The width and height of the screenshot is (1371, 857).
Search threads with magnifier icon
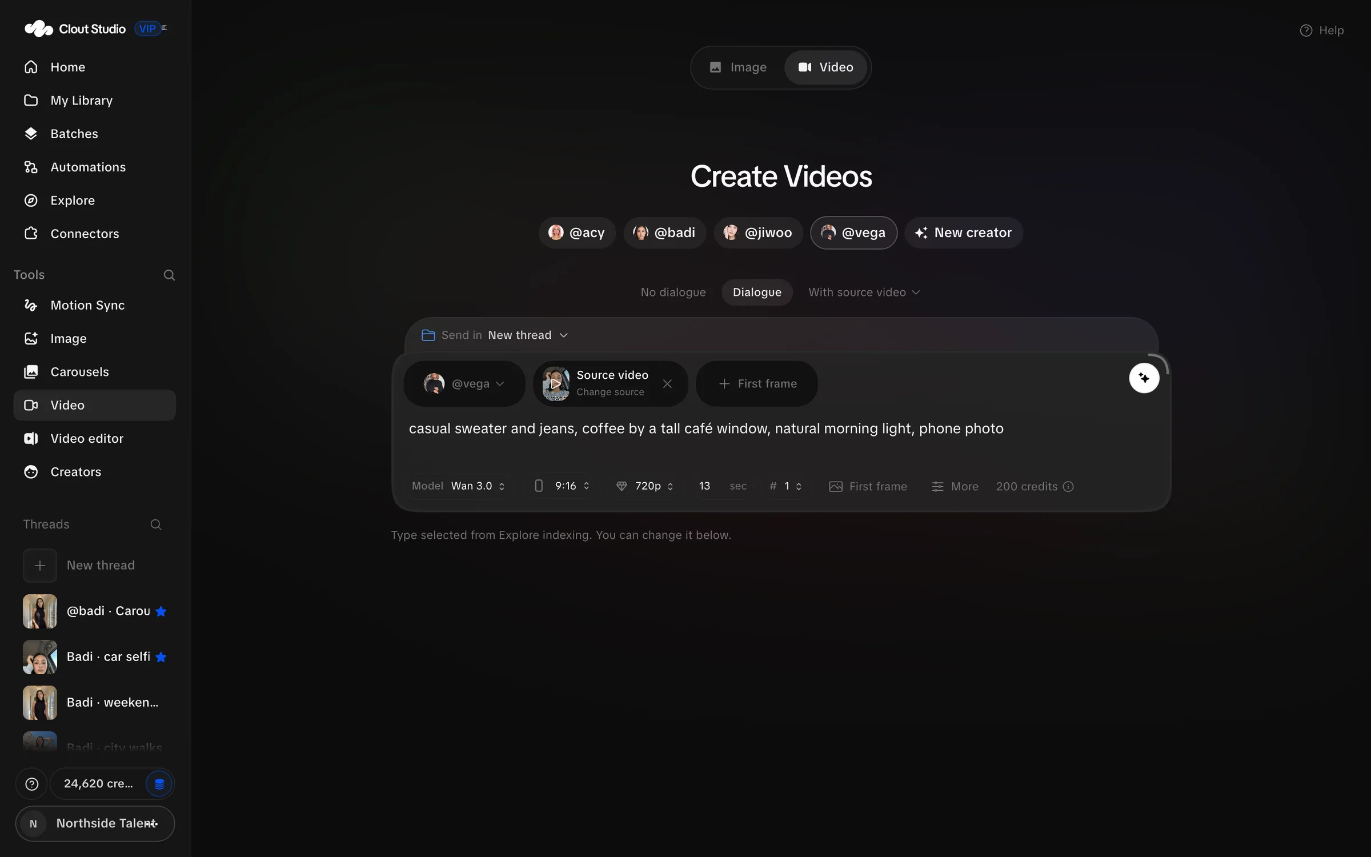pos(155,524)
